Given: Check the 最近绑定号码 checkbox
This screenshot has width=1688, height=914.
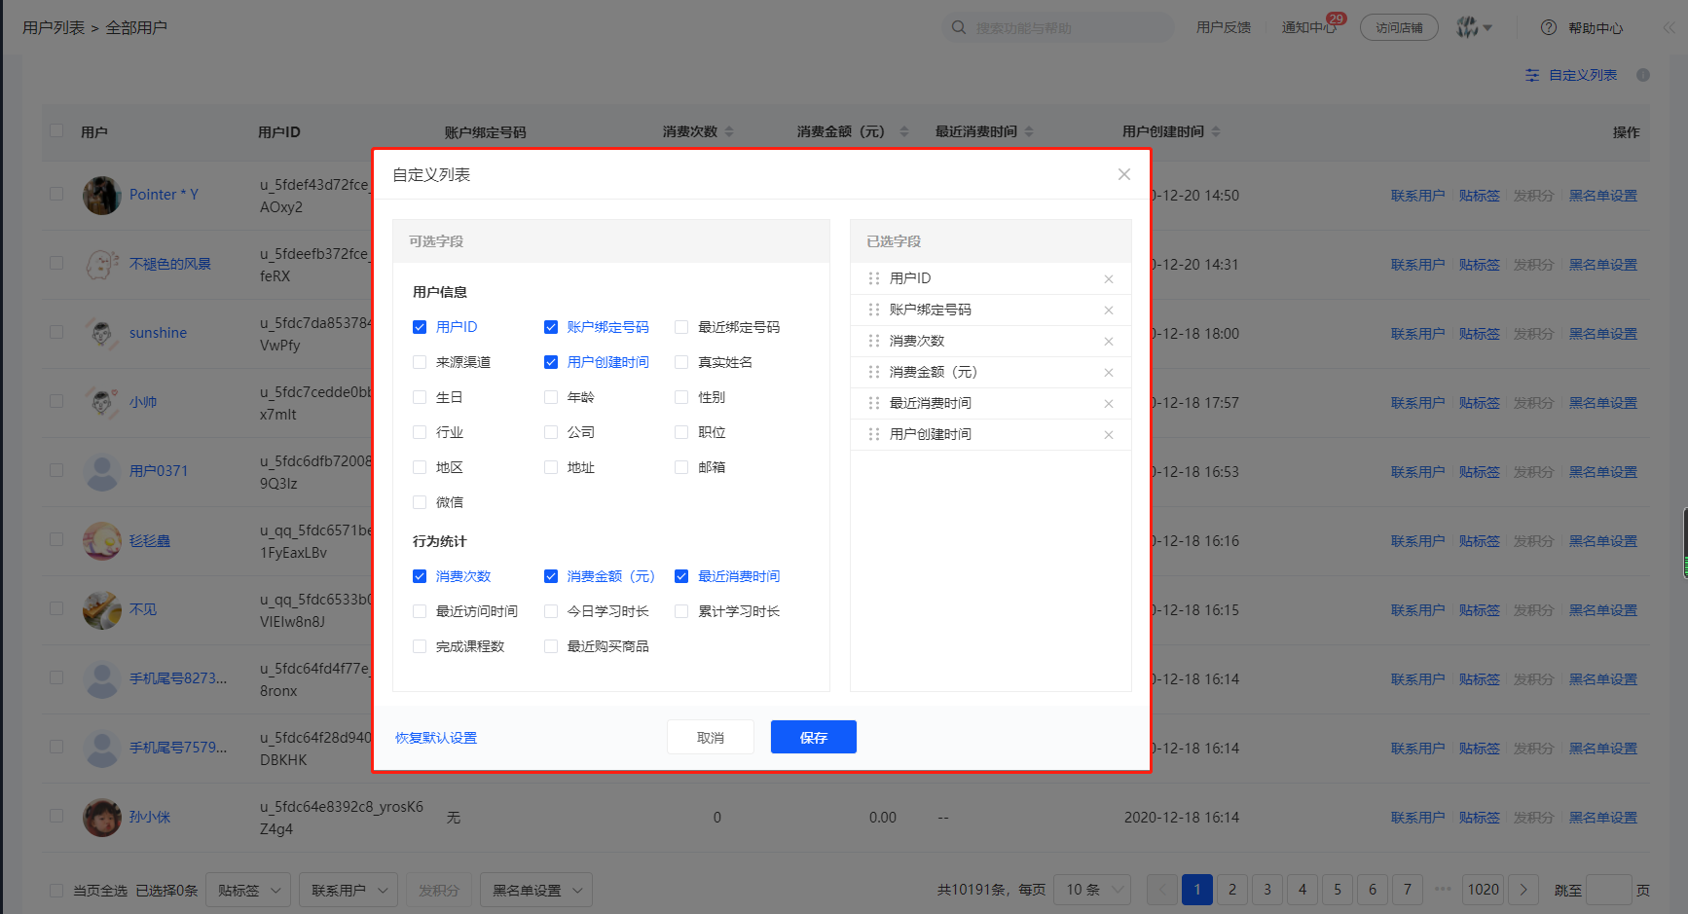Looking at the screenshot, I should (x=681, y=327).
